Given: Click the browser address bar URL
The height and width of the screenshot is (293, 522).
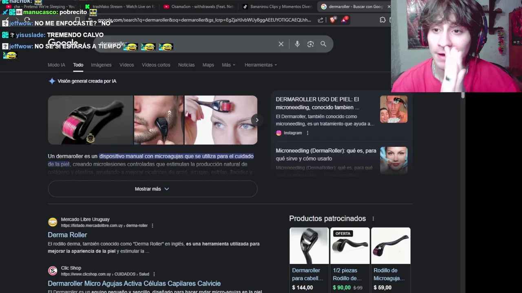Looking at the screenshot, I should pyautogui.click(x=204, y=20).
